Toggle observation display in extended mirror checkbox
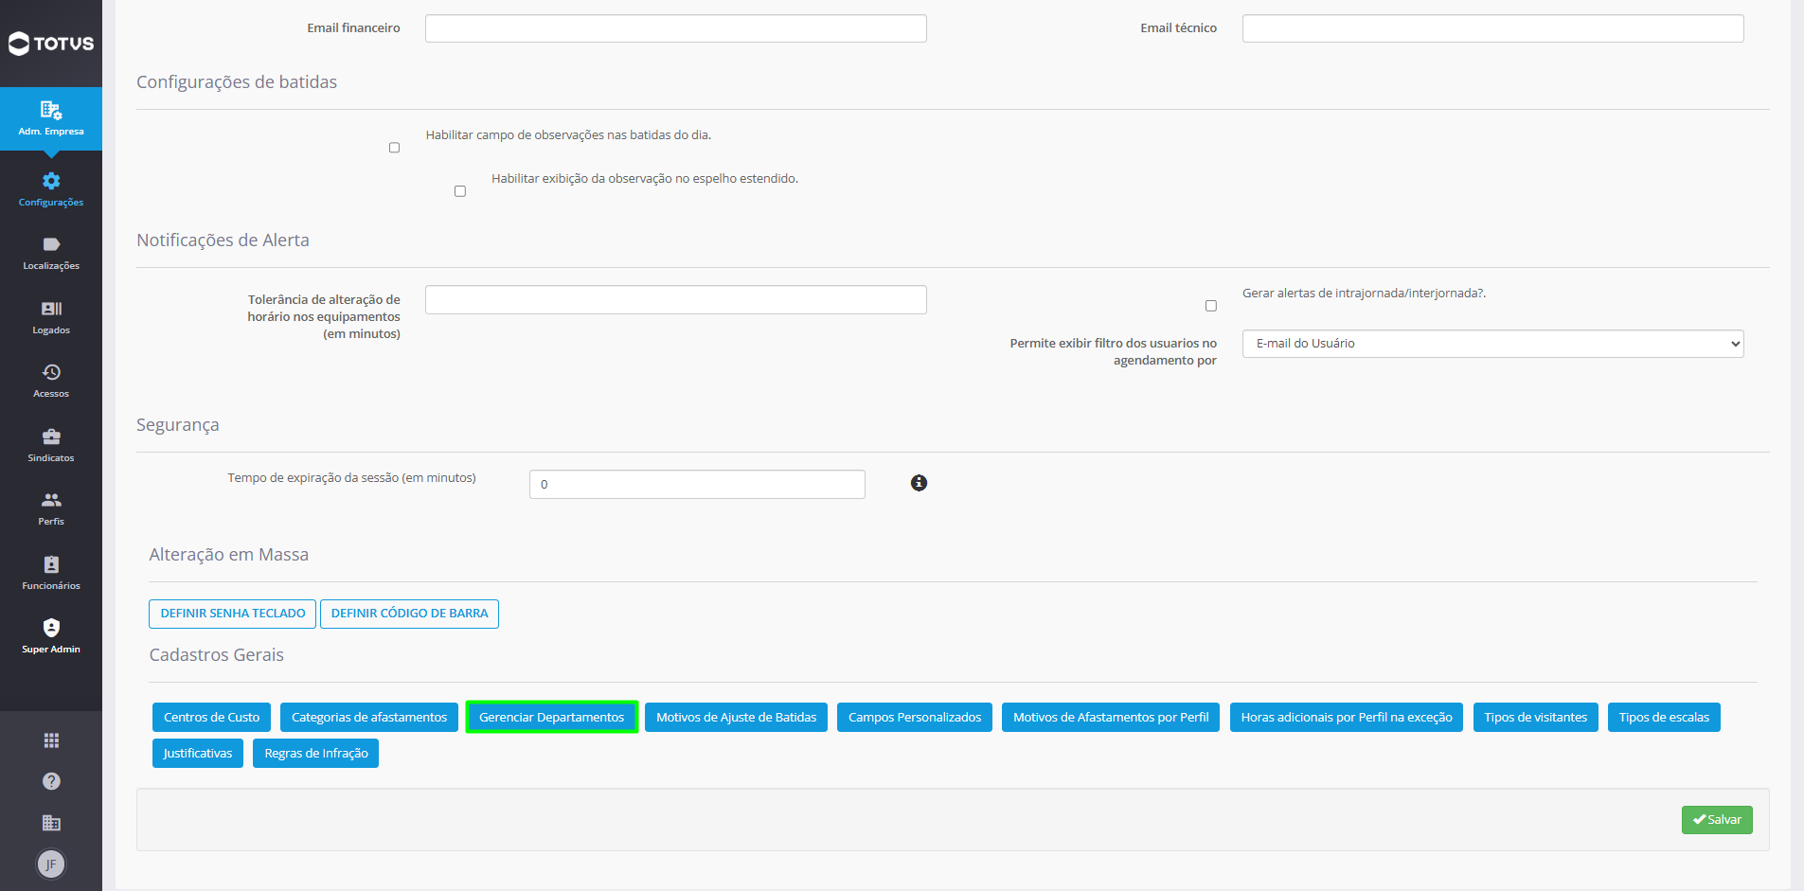Image resolution: width=1804 pixels, height=891 pixels. click(x=460, y=191)
